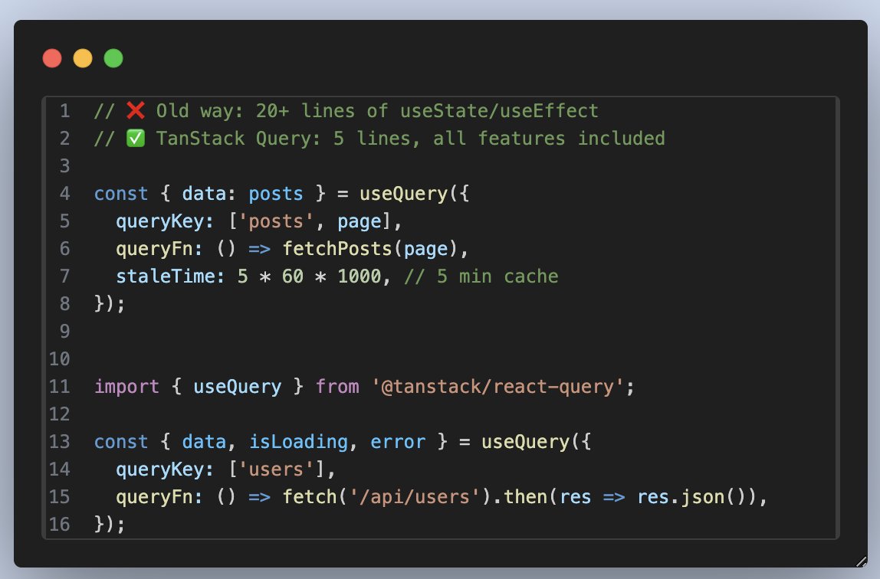Click the 'const' keyword on line 13
This screenshot has height=579, width=880.
tap(121, 442)
